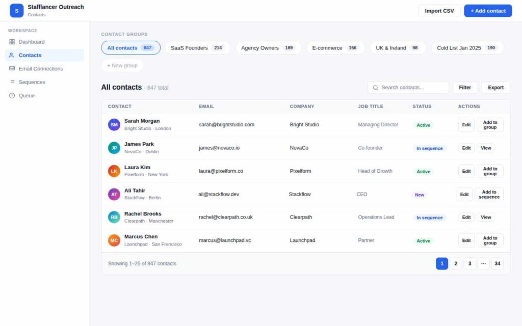Focus the Search contacts field
522x326 pixels.
(408, 88)
